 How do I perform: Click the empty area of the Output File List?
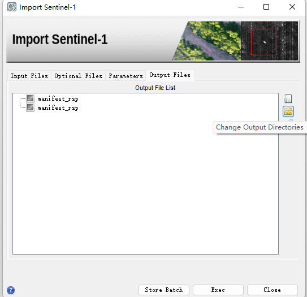(145, 182)
